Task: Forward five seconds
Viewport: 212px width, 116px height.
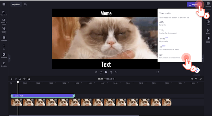Action: click(x=111, y=72)
